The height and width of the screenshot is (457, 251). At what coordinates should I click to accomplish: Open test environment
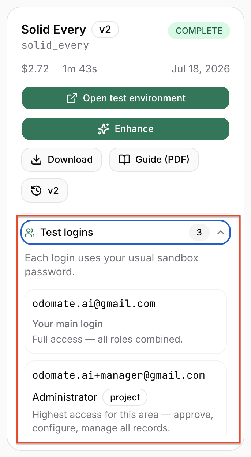[126, 98]
